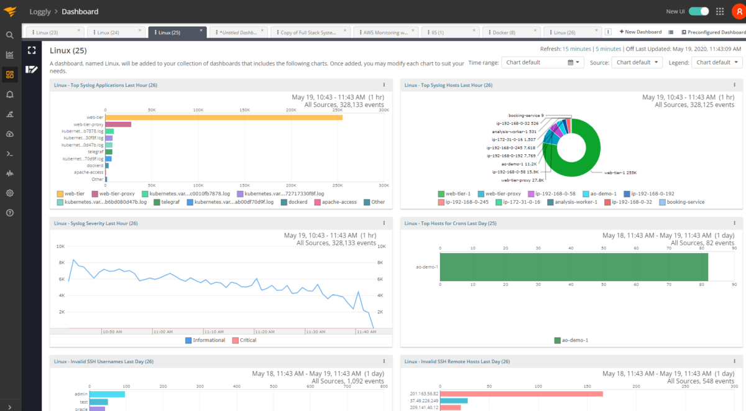Open Source Setup cloud icon in sidebar
Viewport: 746px width, 411px height.
click(x=9, y=134)
